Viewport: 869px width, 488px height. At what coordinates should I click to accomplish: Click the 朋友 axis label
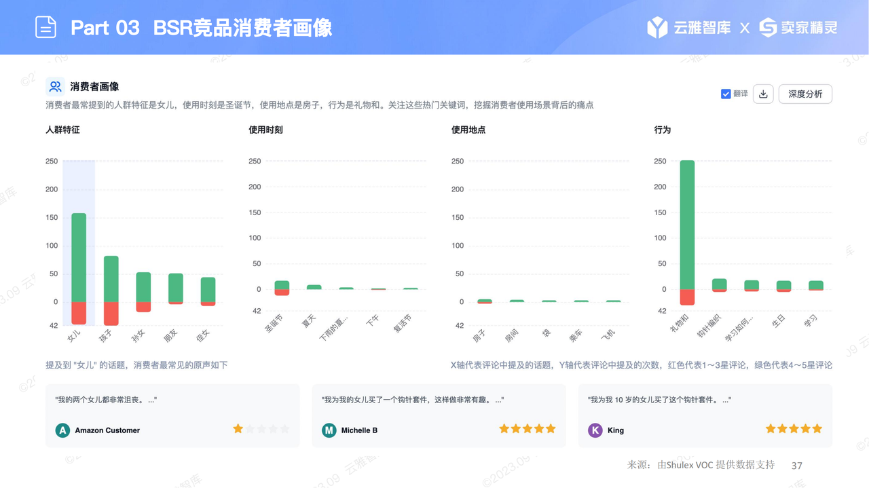170,335
